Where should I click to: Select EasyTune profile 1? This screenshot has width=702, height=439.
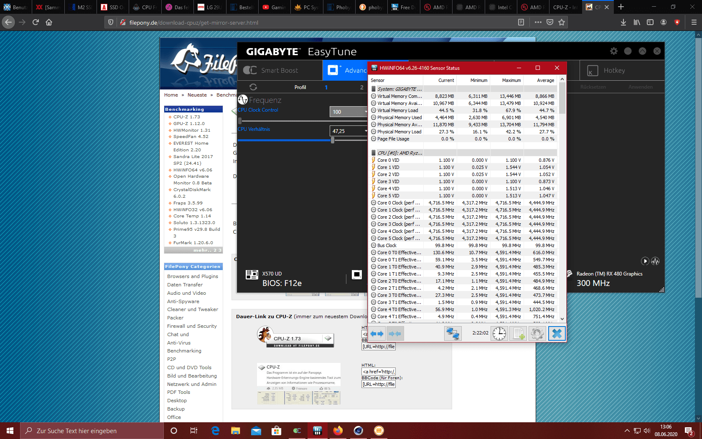point(326,87)
